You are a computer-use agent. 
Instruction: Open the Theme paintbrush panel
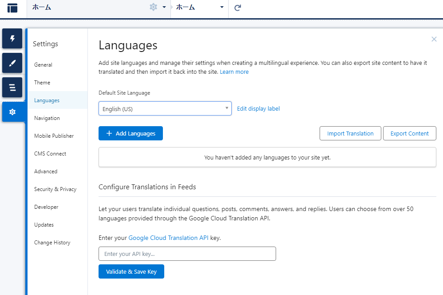click(12, 63)
